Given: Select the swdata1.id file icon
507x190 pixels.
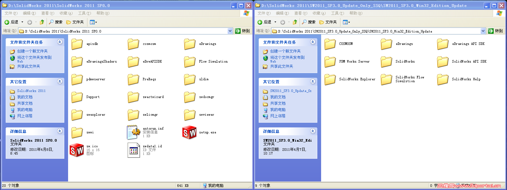Looking at the screenshot, I should 133,150.
